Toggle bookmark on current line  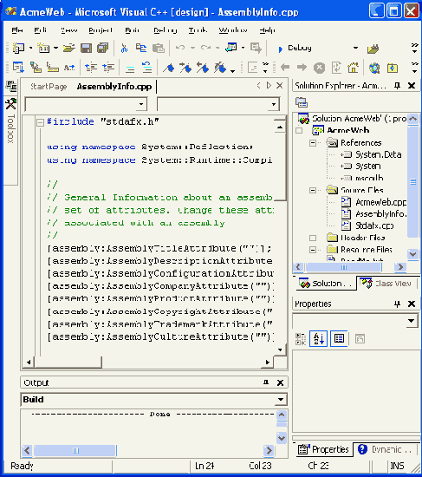[x=168, y=68]
